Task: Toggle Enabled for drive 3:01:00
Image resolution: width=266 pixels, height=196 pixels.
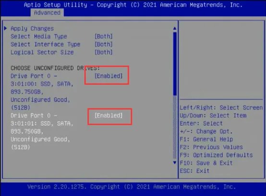Action: [109, 76]
